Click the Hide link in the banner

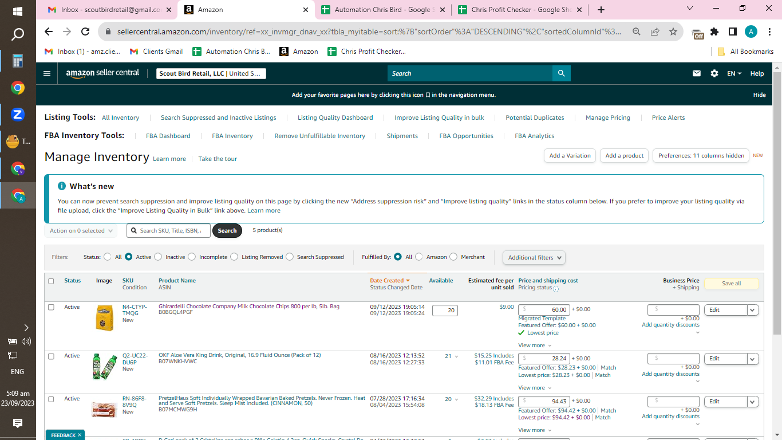760,95
